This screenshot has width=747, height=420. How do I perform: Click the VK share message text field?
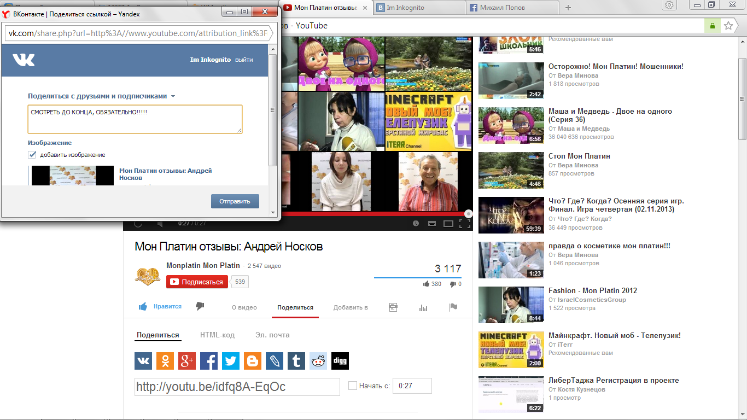click(x=135, y=119)
